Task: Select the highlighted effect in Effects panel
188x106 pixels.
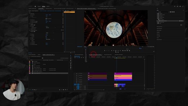Action: click(170, 21)
